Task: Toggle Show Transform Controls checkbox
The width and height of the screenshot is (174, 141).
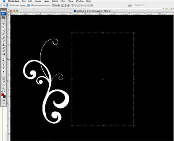Action: tap(32, 5)
